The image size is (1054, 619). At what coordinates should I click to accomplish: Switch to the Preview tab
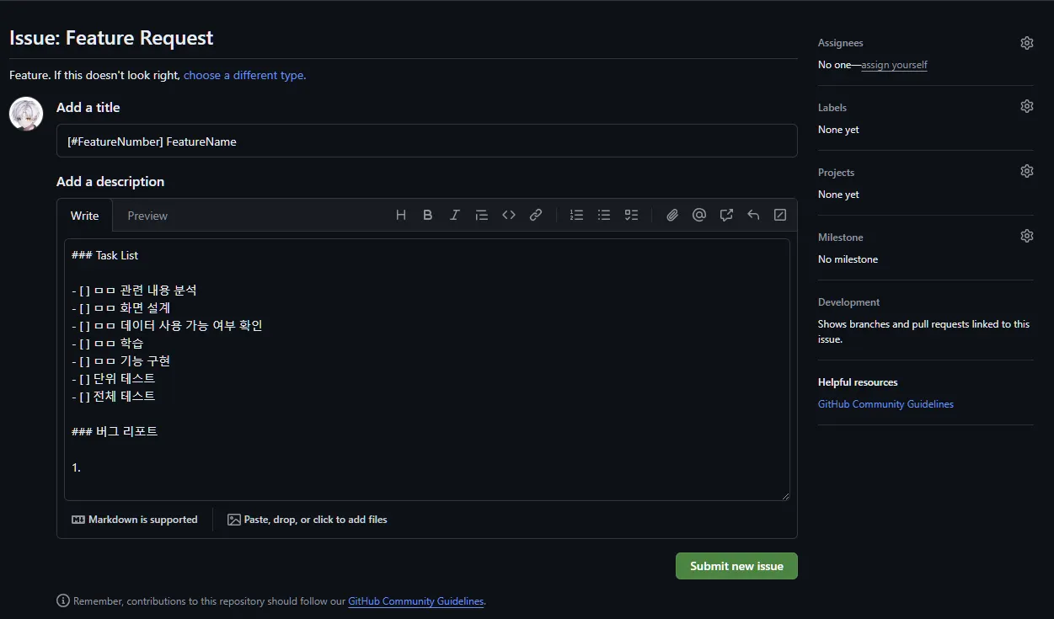tap(147, 216)
